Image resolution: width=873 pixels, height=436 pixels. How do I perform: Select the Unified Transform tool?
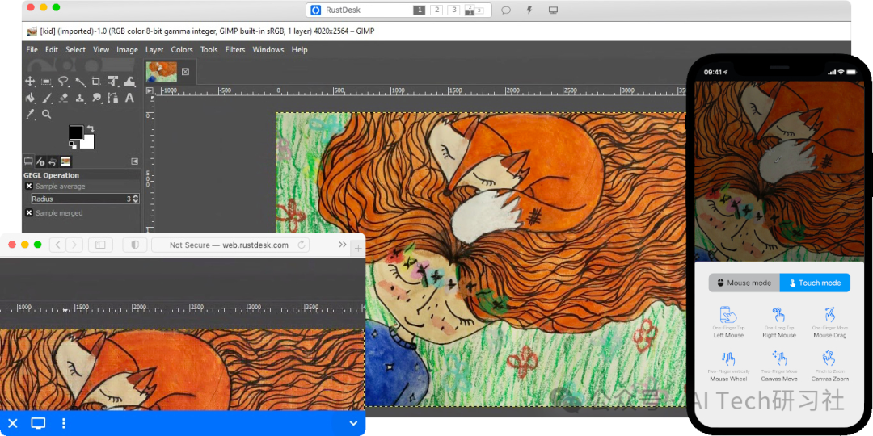pyautogui.click(x=113, y=82)
